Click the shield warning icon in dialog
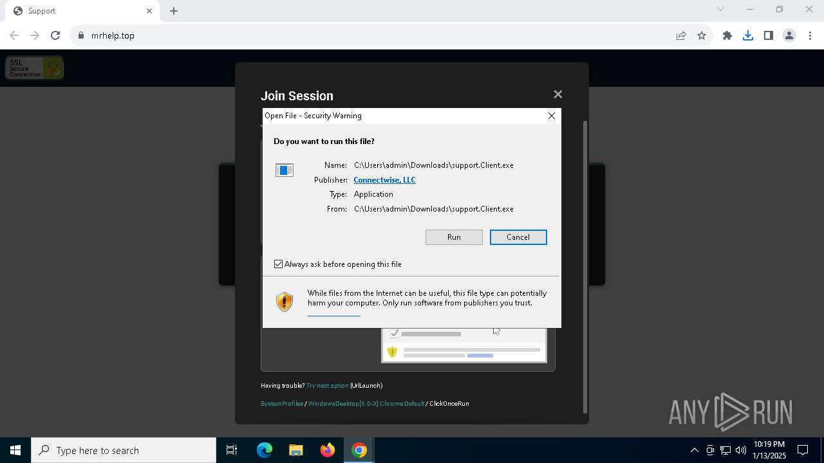 (x=284, y=301)
